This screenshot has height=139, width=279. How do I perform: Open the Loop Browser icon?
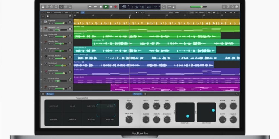(232, 7)
